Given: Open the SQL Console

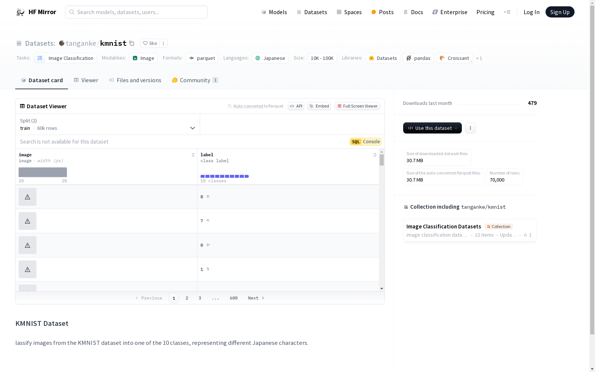Looking at the screenshot, I should pos(365,142).
